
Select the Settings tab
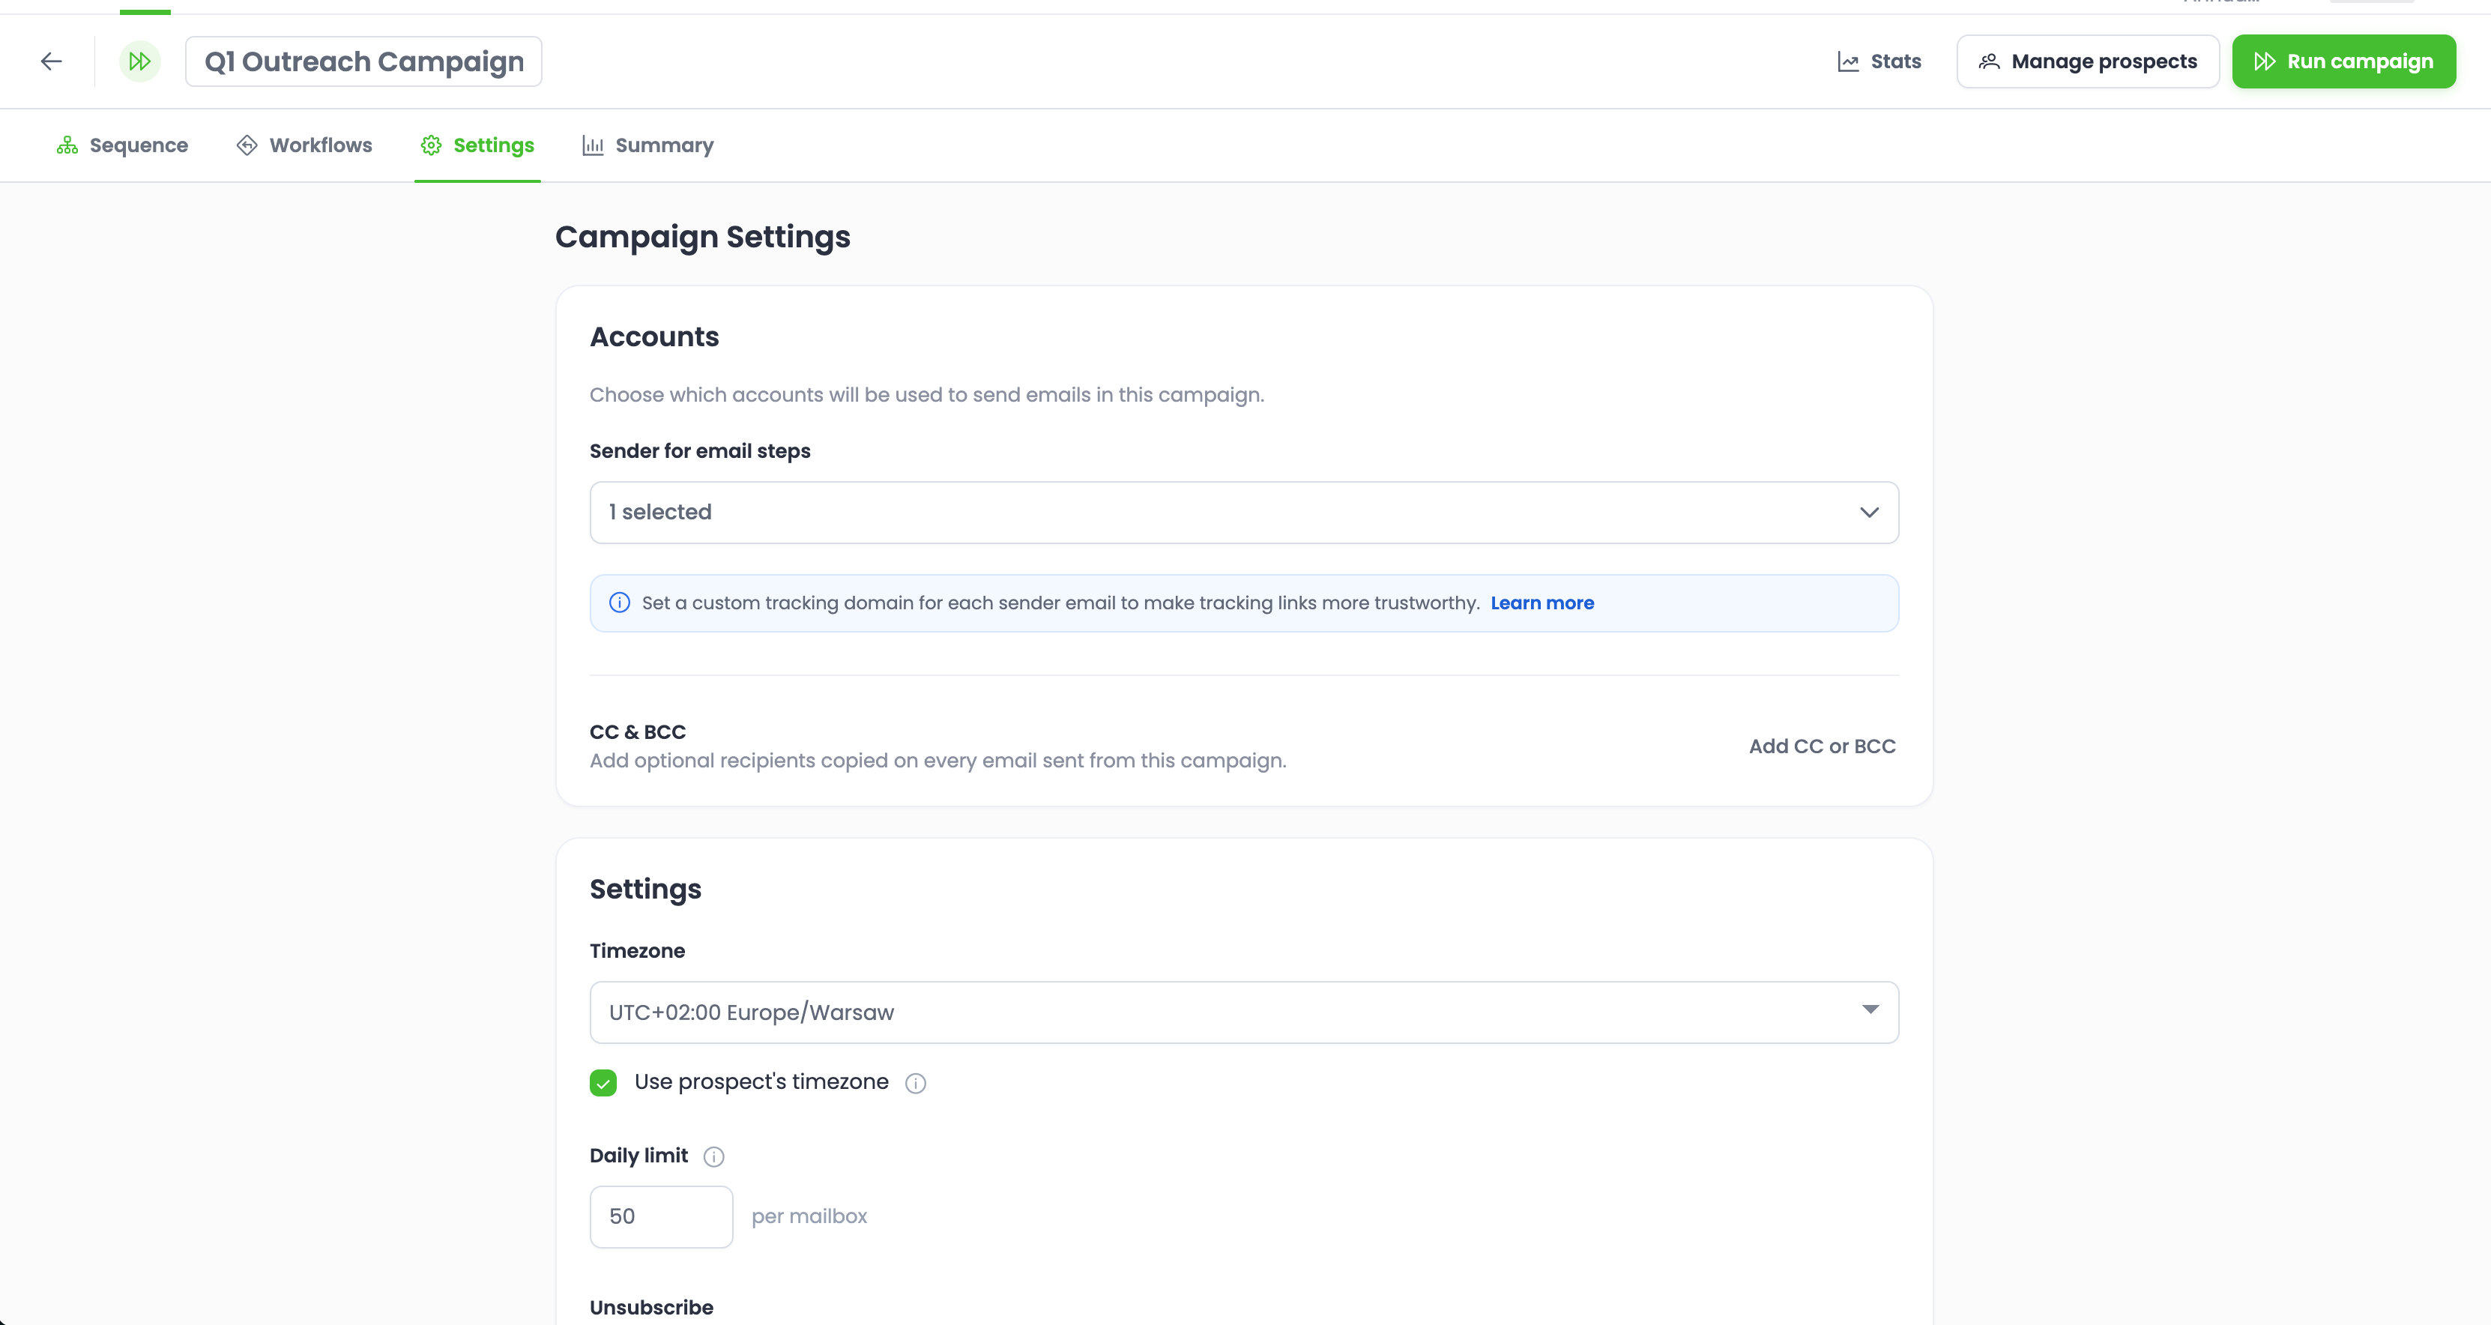477,145
